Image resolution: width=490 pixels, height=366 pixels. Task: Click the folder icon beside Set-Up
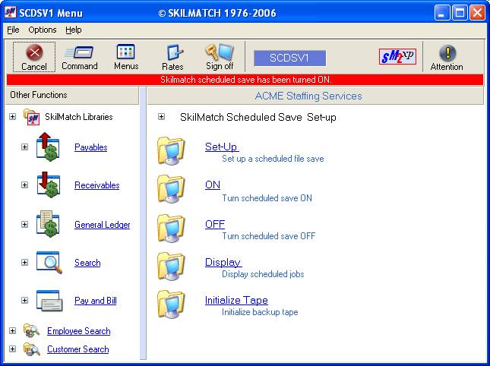pyautogui.click(x=171, y=151)
